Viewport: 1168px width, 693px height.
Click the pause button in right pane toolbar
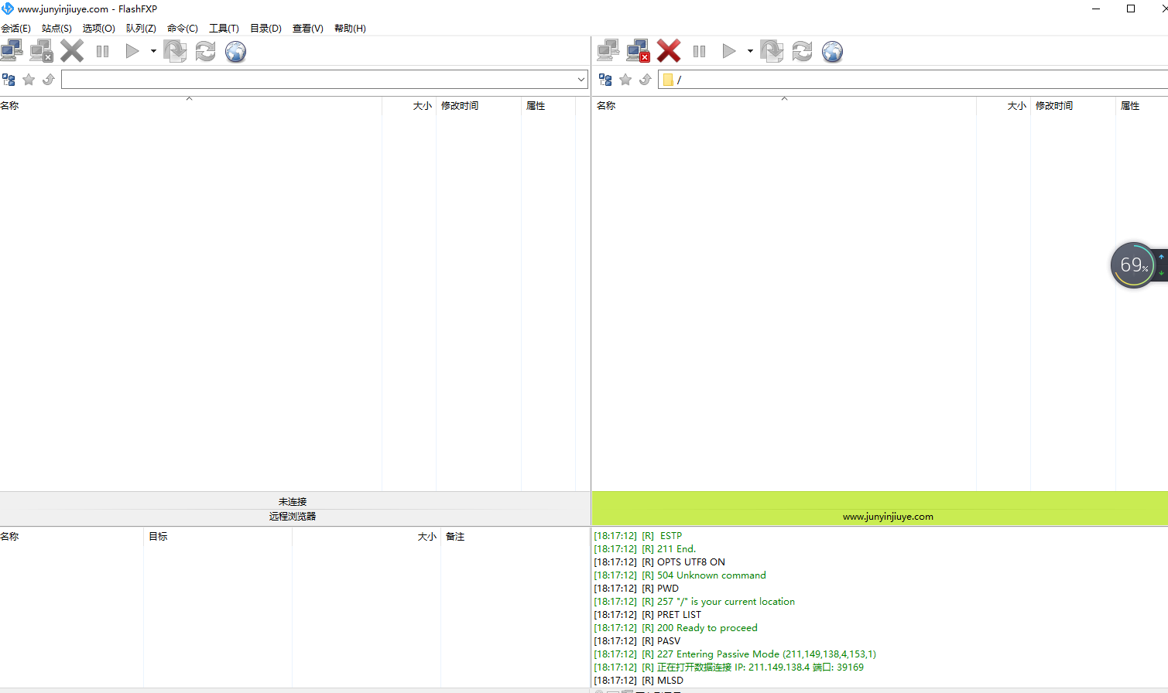(x=699, y=52)
